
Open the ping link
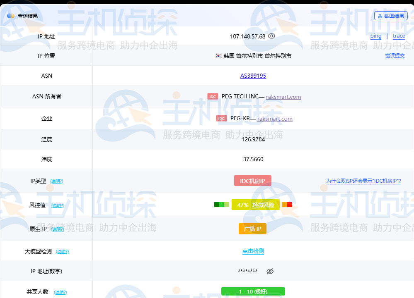coord(375,36)
